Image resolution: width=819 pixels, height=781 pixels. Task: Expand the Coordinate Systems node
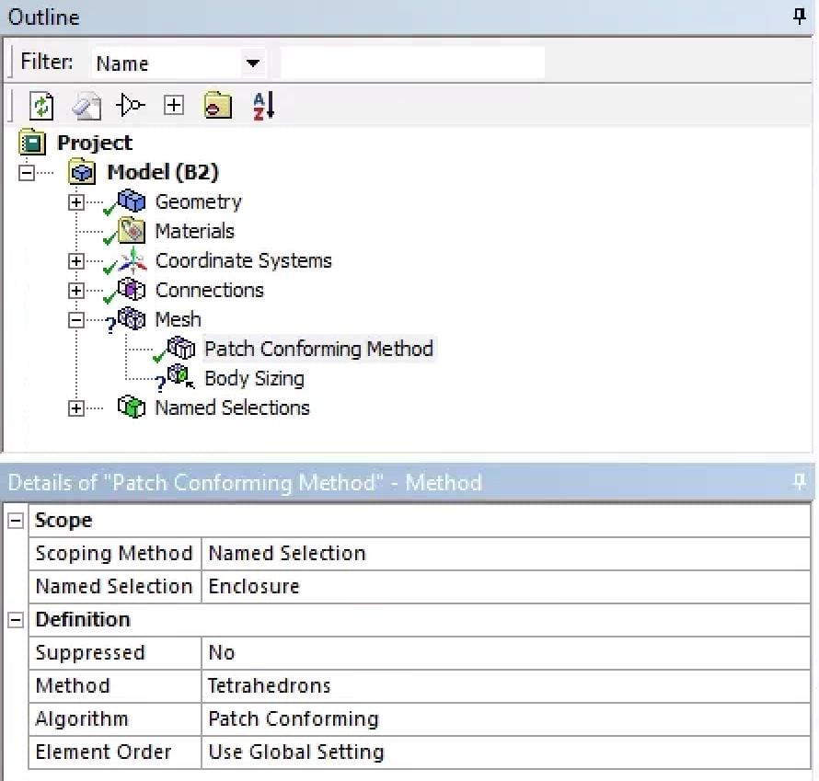point(76,261)
